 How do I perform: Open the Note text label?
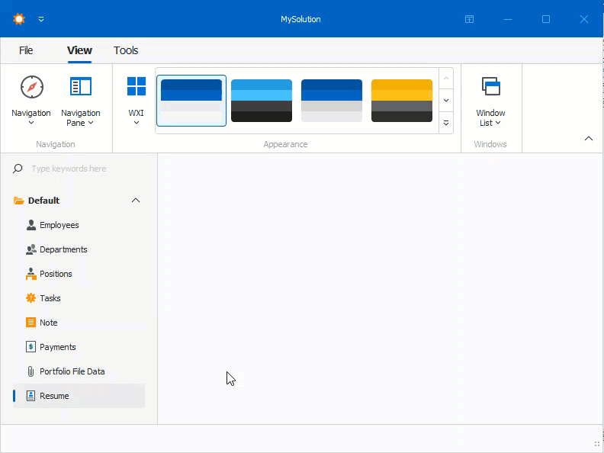tap(49, 323)
